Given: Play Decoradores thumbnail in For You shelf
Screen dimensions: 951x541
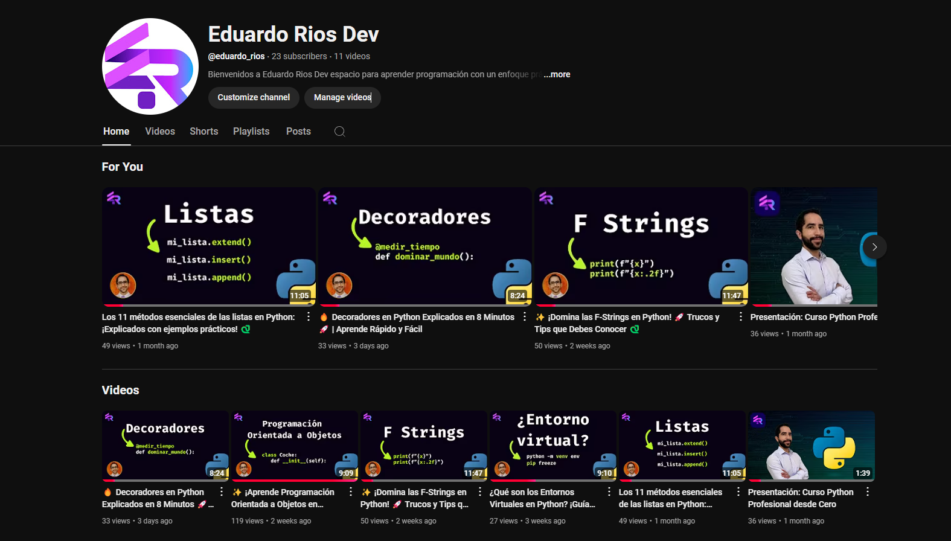Looking at the screenshot, I should pyautogui.click(x=425, y=246).
